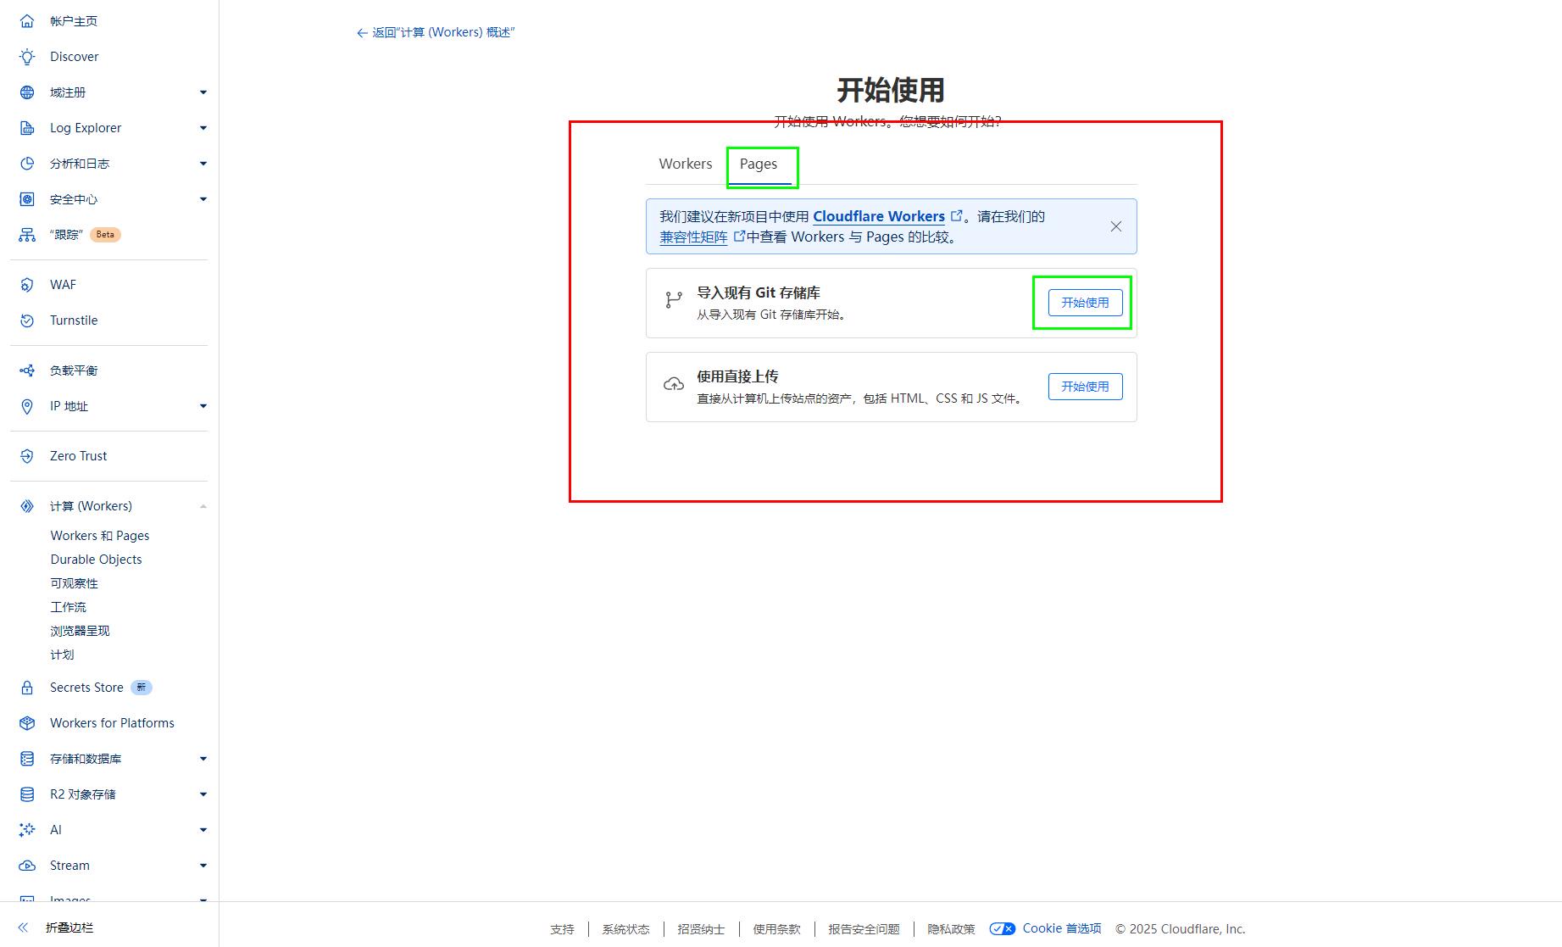This screenshot has width=1562, height=947.
Task: Expand the Log Explorer menu arrow
Action: coord(203,128)
